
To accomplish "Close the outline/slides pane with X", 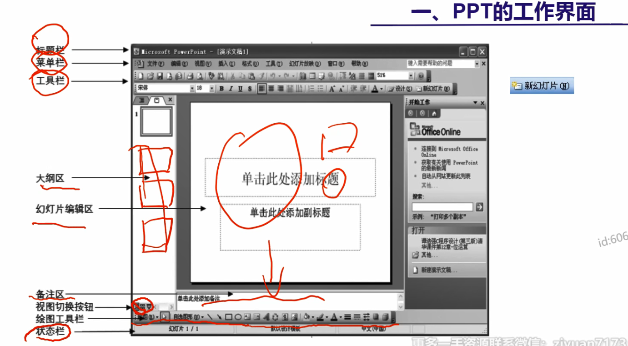I will [x=170, y=100].
